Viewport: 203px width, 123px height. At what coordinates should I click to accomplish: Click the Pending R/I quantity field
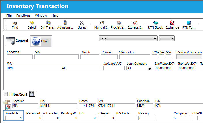click(69, 118)
